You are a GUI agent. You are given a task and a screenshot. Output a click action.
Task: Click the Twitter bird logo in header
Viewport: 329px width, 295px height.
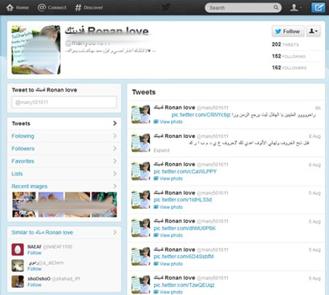[x=166, y=8]
